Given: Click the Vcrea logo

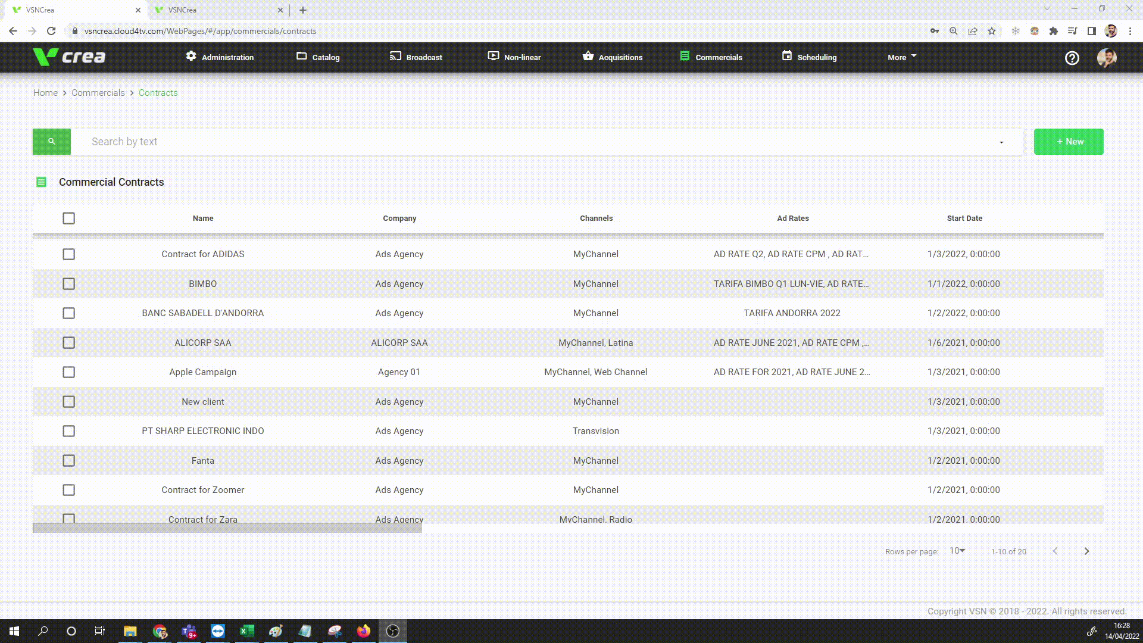Looking at the screenshot, I should click(70, 57).
